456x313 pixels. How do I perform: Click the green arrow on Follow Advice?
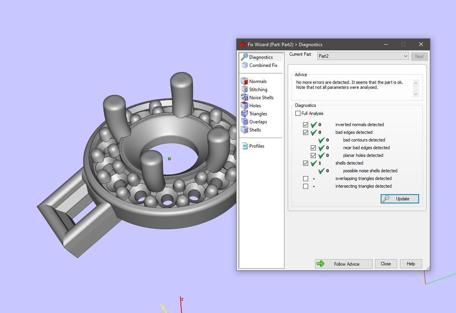point(320,264)
